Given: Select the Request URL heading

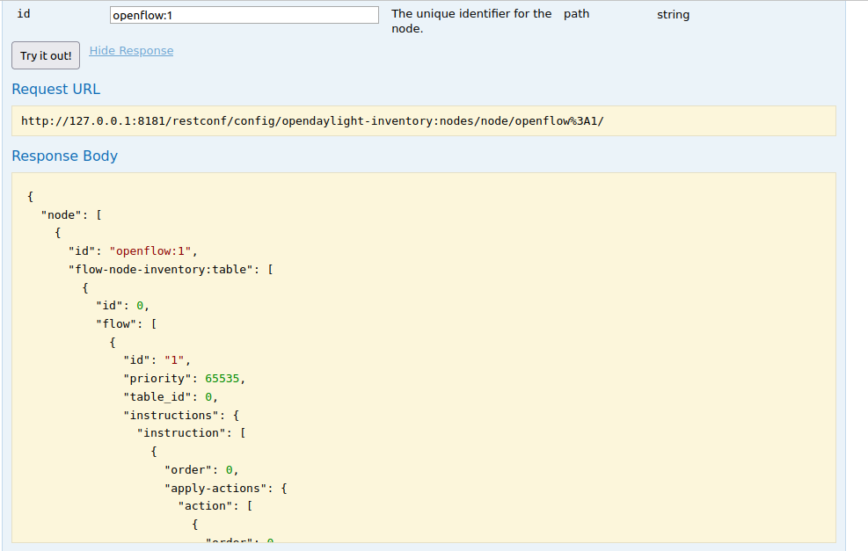Looking at the screenshot, I should click(x=56, y=89).
